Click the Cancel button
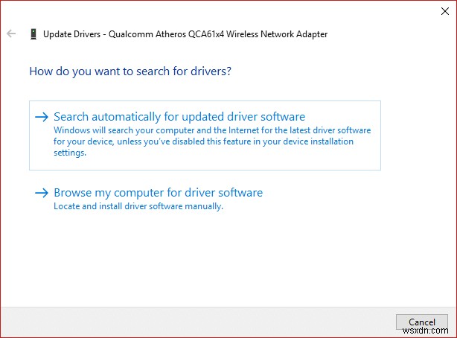This screenshot has height=338, width=457. click(422, 322)
